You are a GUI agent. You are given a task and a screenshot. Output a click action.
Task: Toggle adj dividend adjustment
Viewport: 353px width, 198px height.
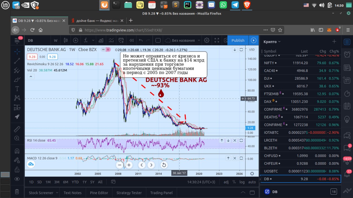(226, 182)
